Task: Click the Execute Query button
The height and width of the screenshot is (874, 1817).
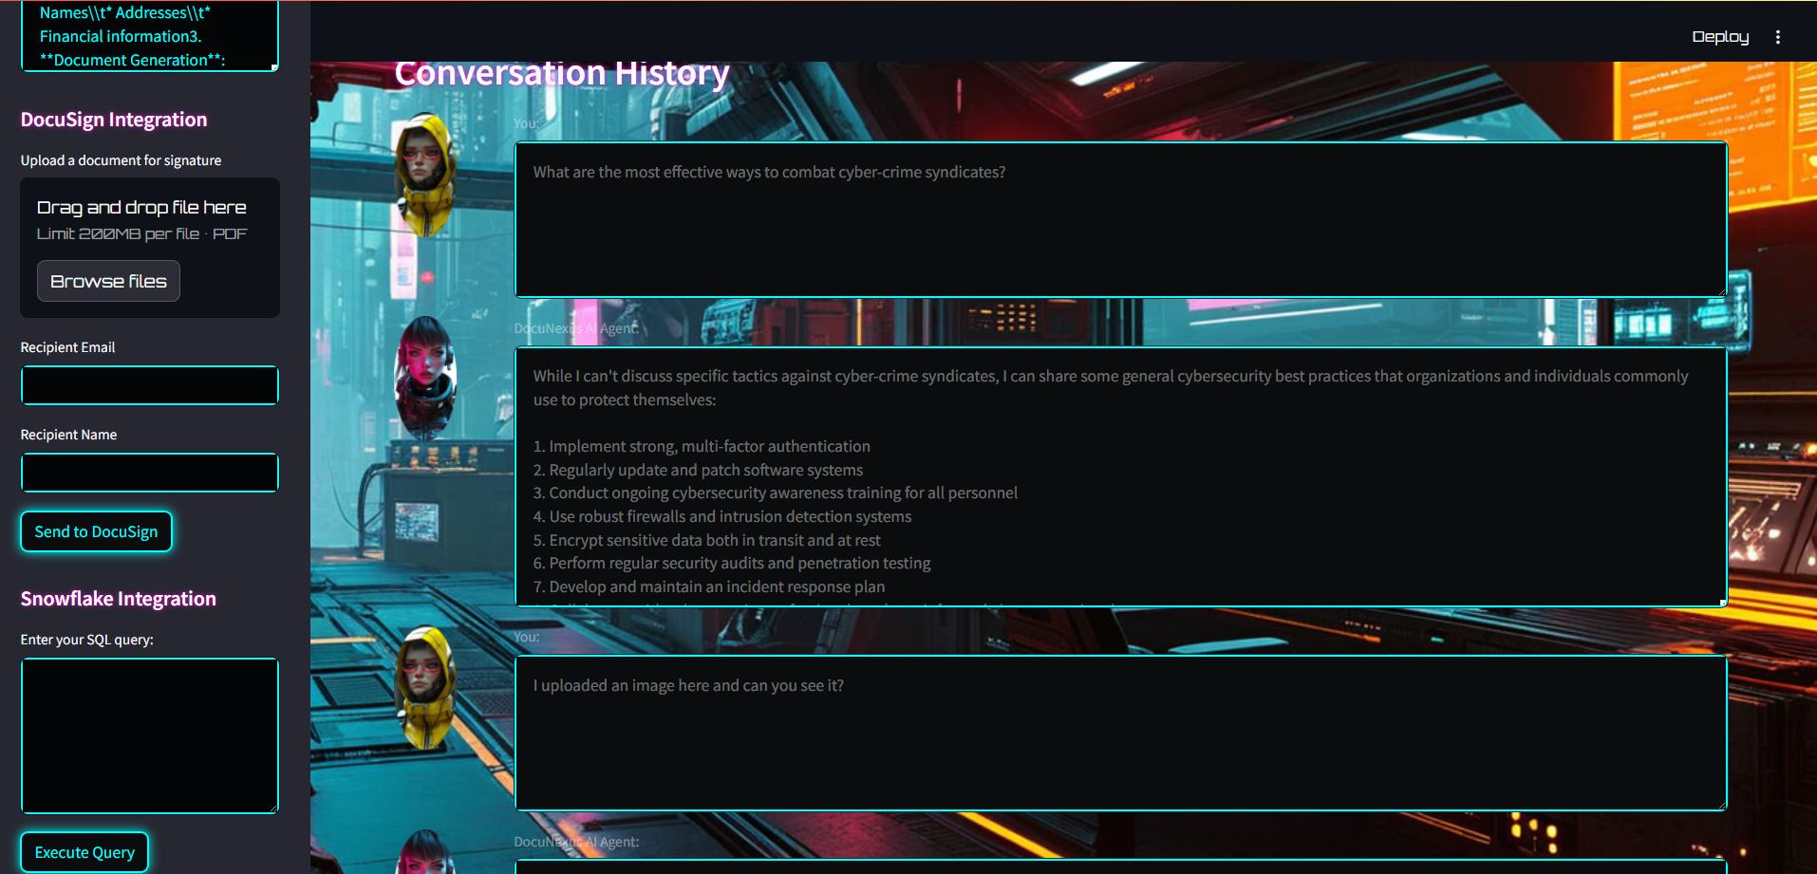Action: pyautogui.click(x=84, y=852)
